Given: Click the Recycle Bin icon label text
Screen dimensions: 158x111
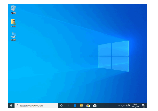Looking at the screenshot, I should tap(13, 13).
